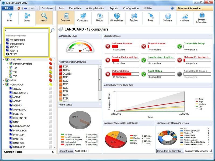Open the System Information view
Viewport: 215px width, 161px height.
pyautogui.click(x=202, y=18)
